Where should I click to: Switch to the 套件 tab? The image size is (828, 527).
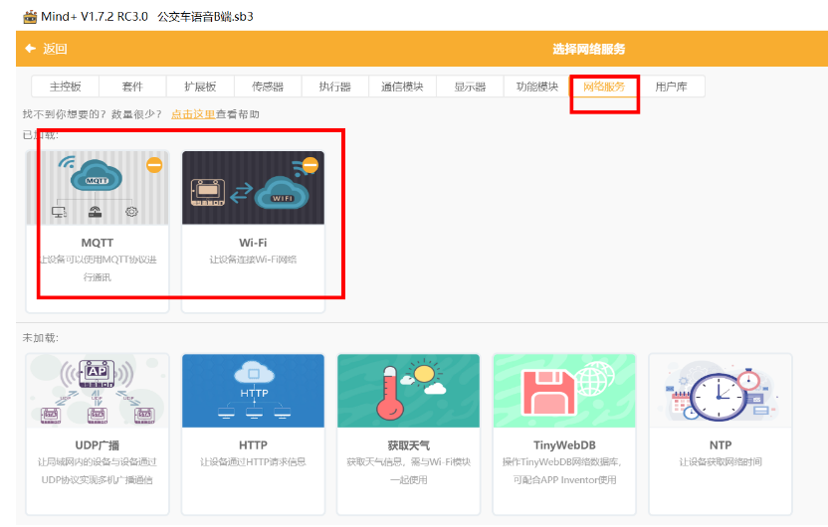(132, 87)
